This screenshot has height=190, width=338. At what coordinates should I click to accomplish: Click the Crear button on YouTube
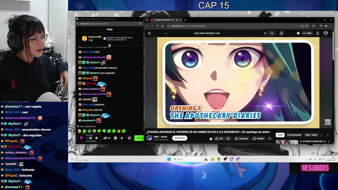[307, 33]
